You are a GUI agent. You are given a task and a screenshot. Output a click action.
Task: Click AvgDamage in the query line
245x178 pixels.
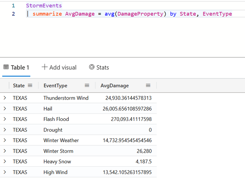pos(80,14)
